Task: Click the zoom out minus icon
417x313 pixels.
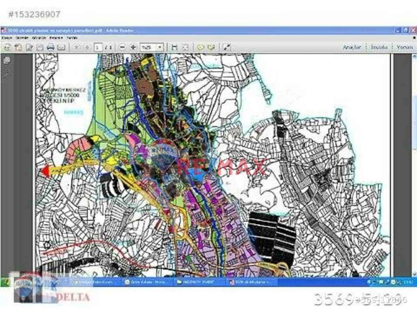Action: (x=122, y=47)
